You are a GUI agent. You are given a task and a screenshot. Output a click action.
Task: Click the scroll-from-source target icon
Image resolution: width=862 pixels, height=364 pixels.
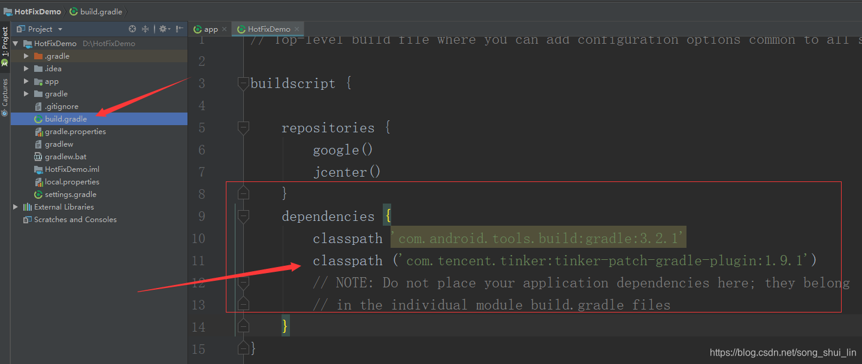pos(132,29)
